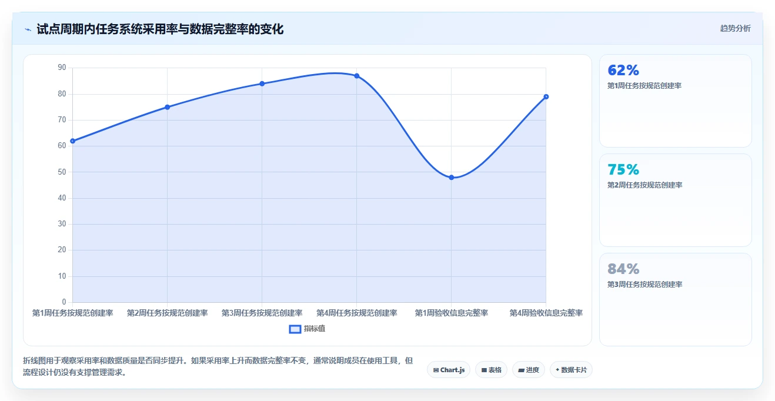Open the 62% stat card

tap(675, 101)
